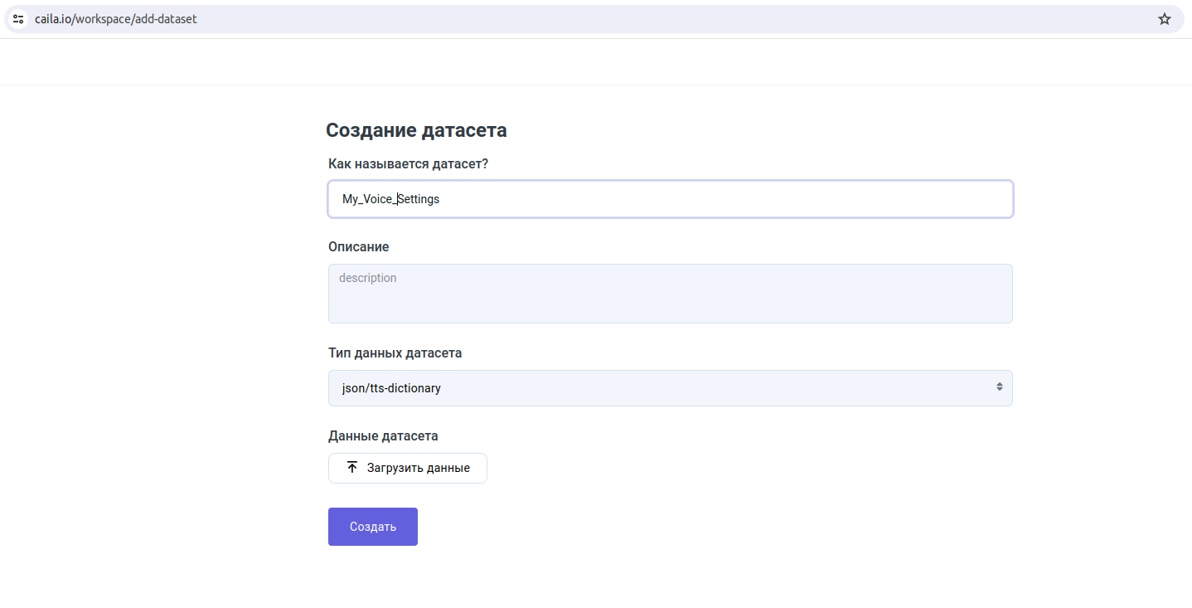Click the My word in dataset name
Screen dimensions: 1192x608
coord(350,199)
